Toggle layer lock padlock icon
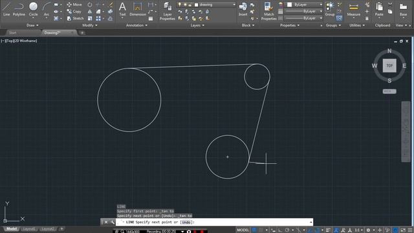This screenshot has width=414, height=233. [190, 5]
